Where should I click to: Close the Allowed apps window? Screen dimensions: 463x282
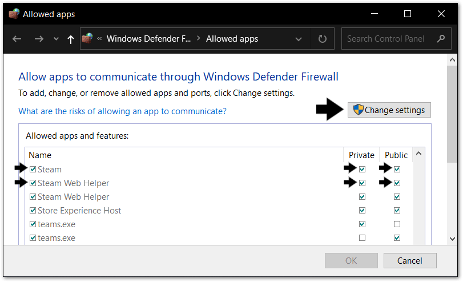click(x=441, y=14)
